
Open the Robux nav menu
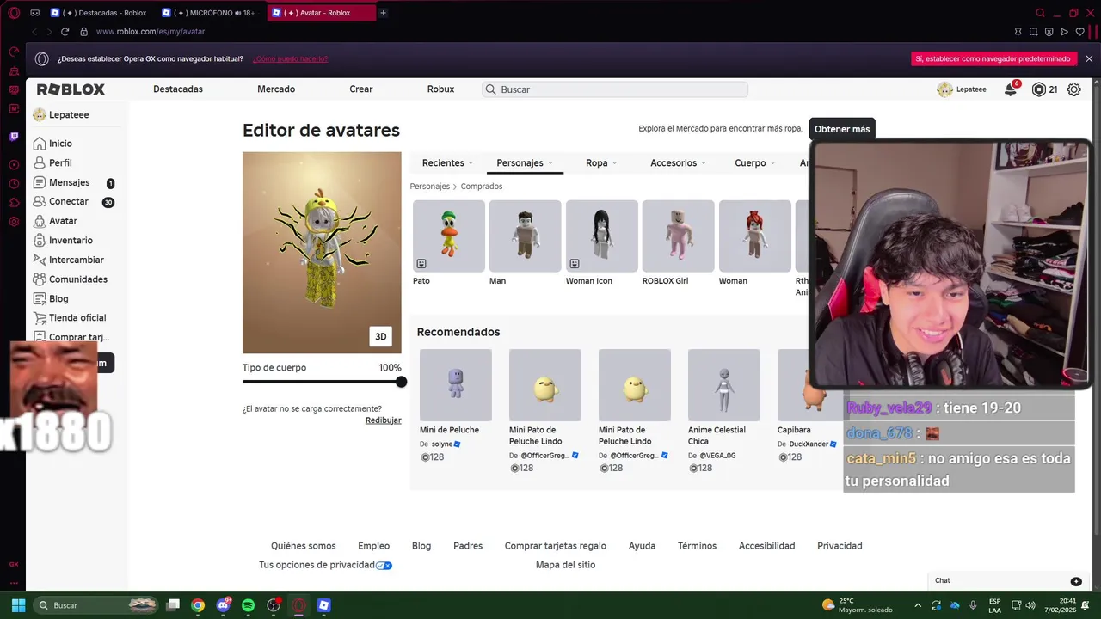(x=440, y=89)
